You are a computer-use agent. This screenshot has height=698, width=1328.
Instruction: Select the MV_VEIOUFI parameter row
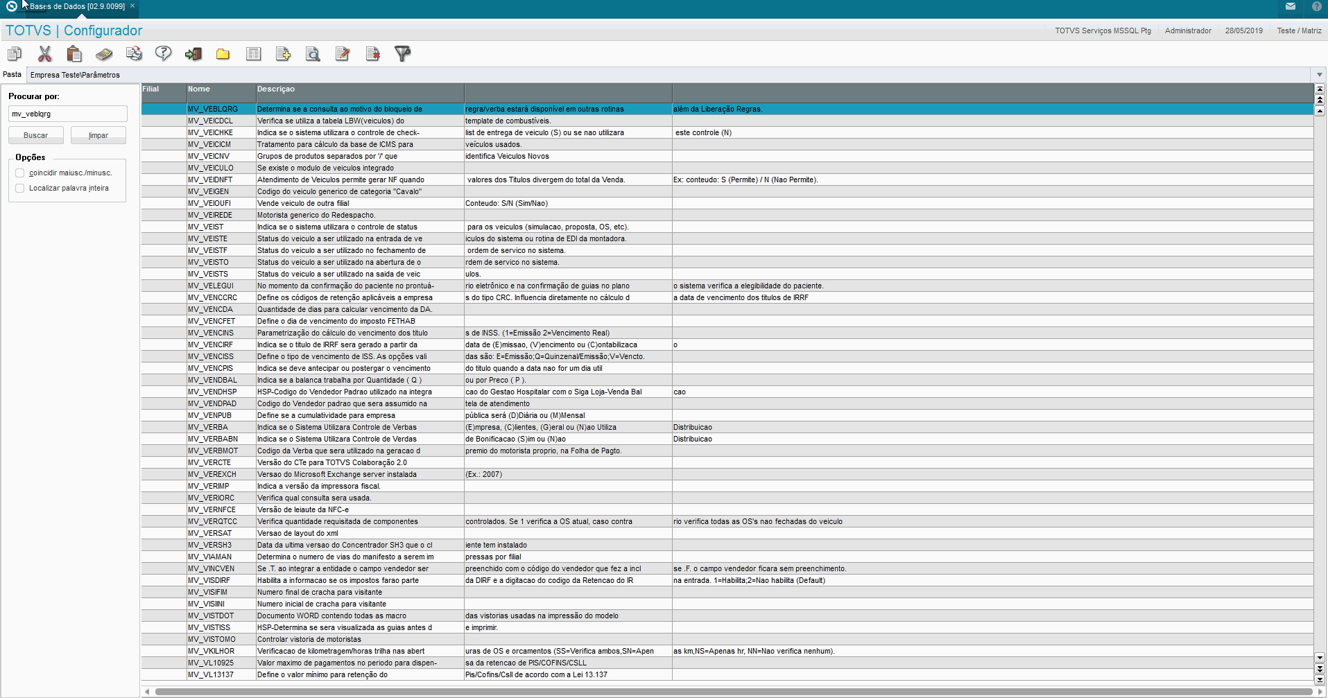(727, 203)
